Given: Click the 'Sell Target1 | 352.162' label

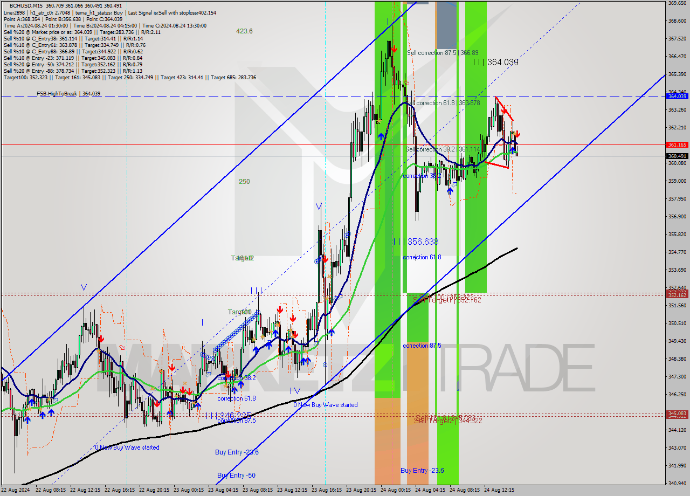Looking at the screenshot, I should [447, 300].
